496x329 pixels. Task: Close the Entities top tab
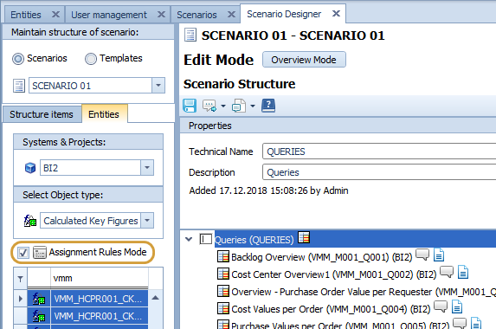coord(55,14)
